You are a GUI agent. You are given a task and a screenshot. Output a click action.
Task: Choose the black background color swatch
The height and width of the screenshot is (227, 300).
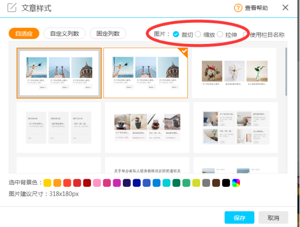tap(226, 183)
